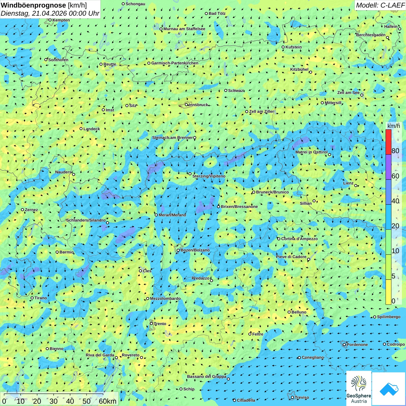The image size is (406, 406).
Task: Click the Kufstein city marker
Action: pyautogui.click(x=283, y=47)
